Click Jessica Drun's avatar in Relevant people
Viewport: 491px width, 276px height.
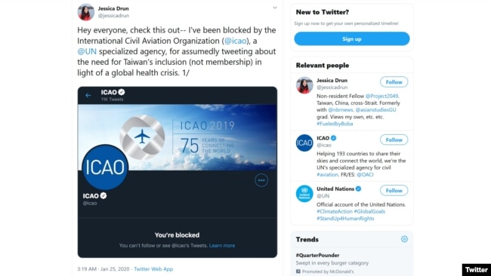point(304,85)
